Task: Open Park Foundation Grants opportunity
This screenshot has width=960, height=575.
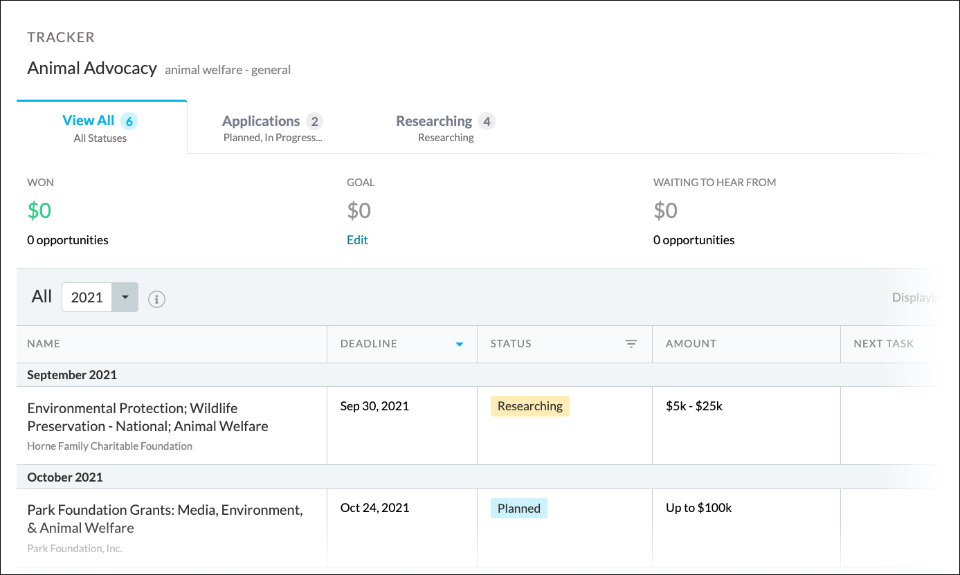Action: pos(165,519)
